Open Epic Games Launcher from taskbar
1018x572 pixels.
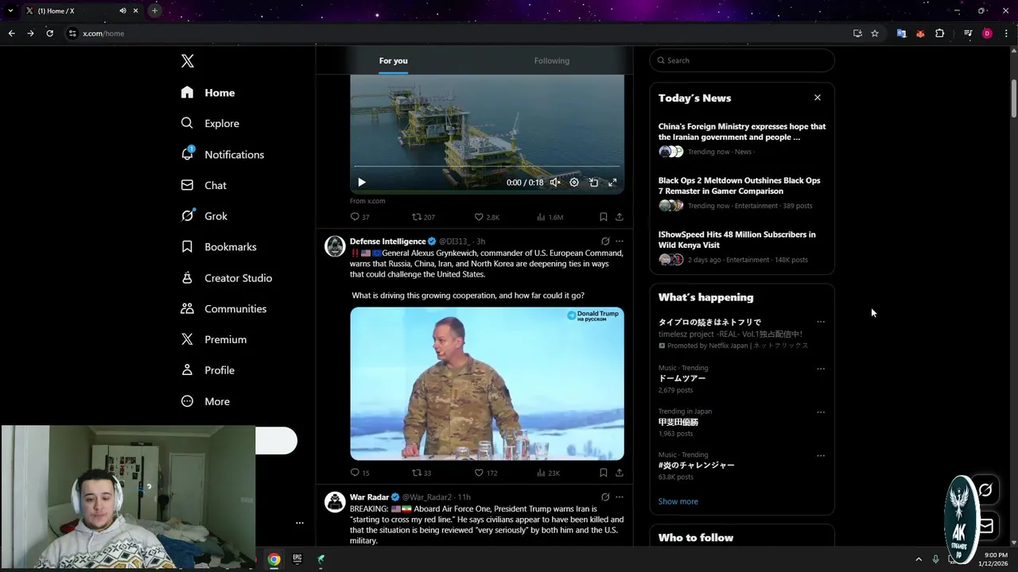coord(297,559)
